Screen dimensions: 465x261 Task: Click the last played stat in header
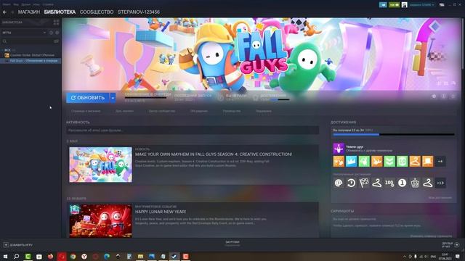[193, 98]
